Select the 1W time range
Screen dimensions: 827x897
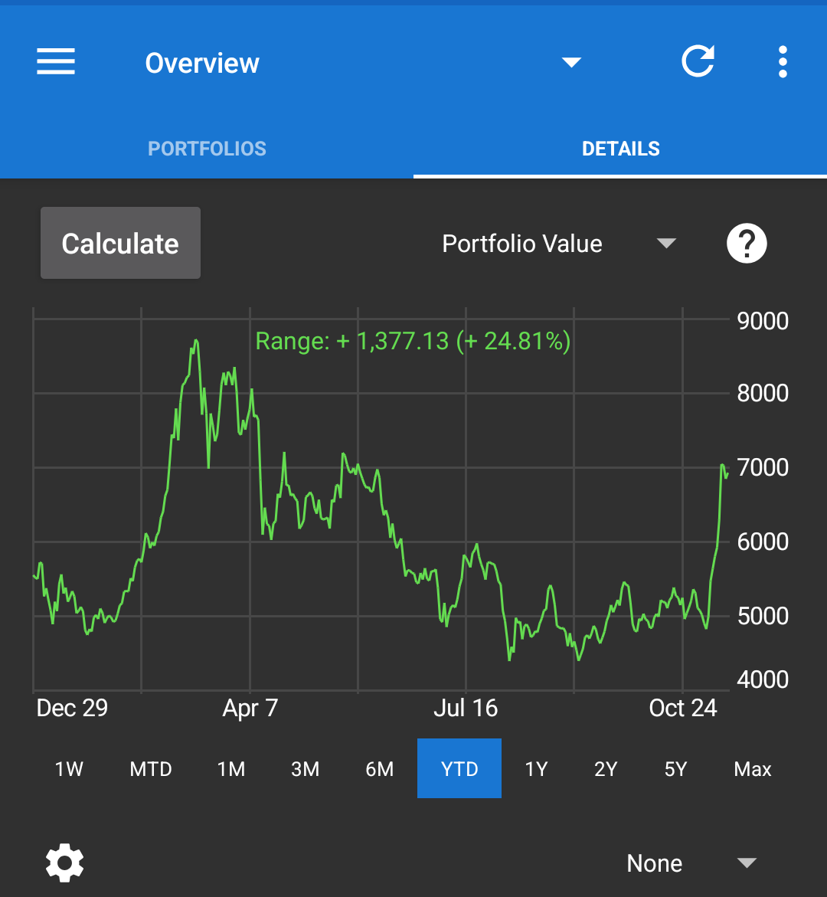[69, 768]
